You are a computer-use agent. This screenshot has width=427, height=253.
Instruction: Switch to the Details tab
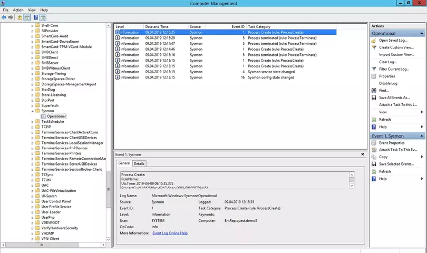(139, 164)
